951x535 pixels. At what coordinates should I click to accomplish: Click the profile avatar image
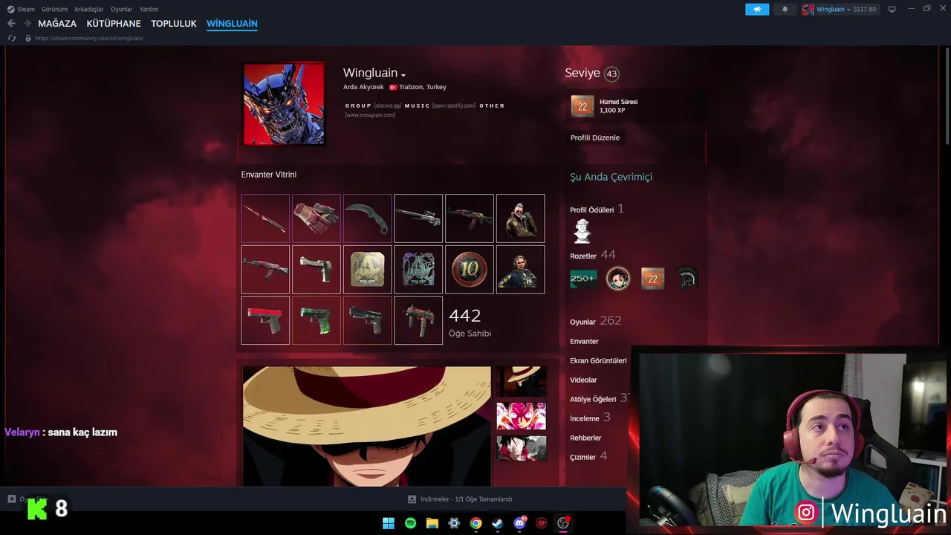click(284, 103)
